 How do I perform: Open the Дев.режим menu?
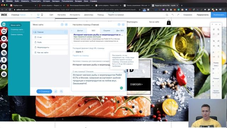[89, 15]
